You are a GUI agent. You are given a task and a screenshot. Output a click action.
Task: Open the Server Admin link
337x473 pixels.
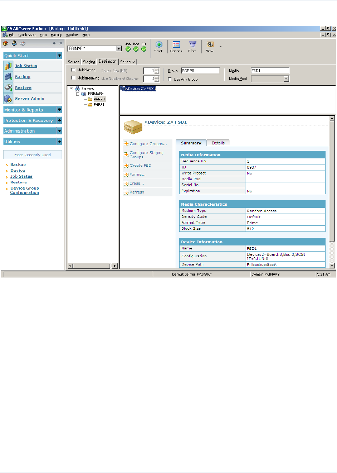pos(30,99)
